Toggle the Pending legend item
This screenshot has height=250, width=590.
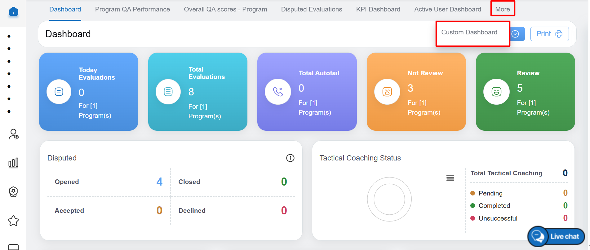pyautogui.click(x=490, y=193)
